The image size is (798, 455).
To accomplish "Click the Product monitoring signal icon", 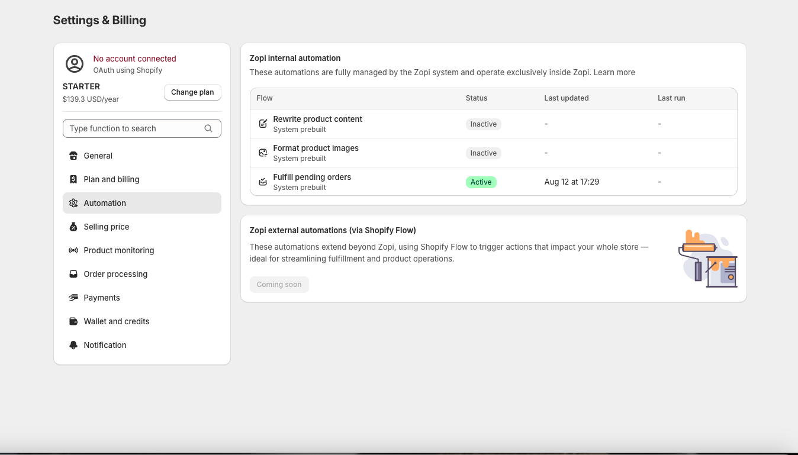I will coord(73,250).
